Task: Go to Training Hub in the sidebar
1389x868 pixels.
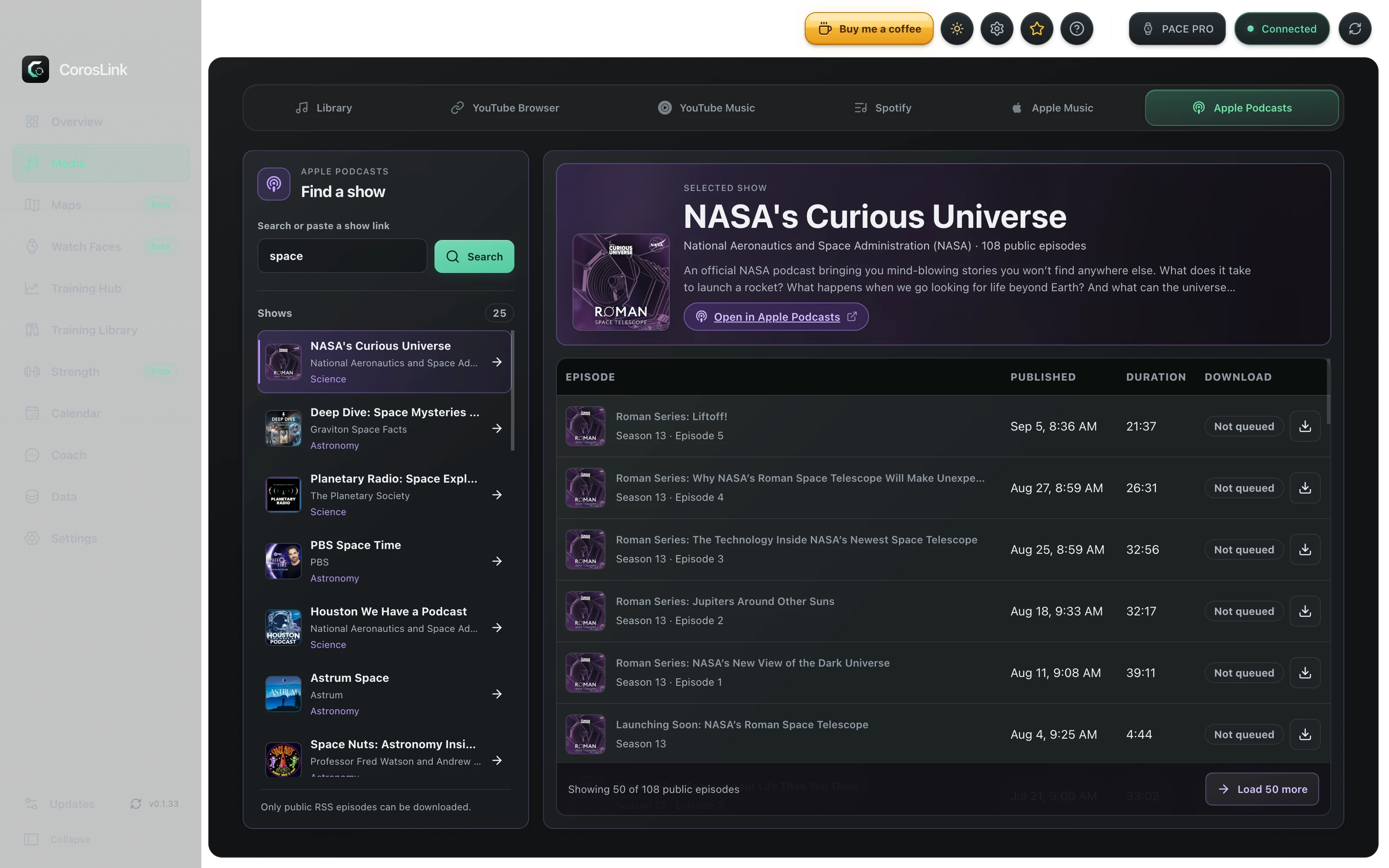Action: [x=100, y=288]
